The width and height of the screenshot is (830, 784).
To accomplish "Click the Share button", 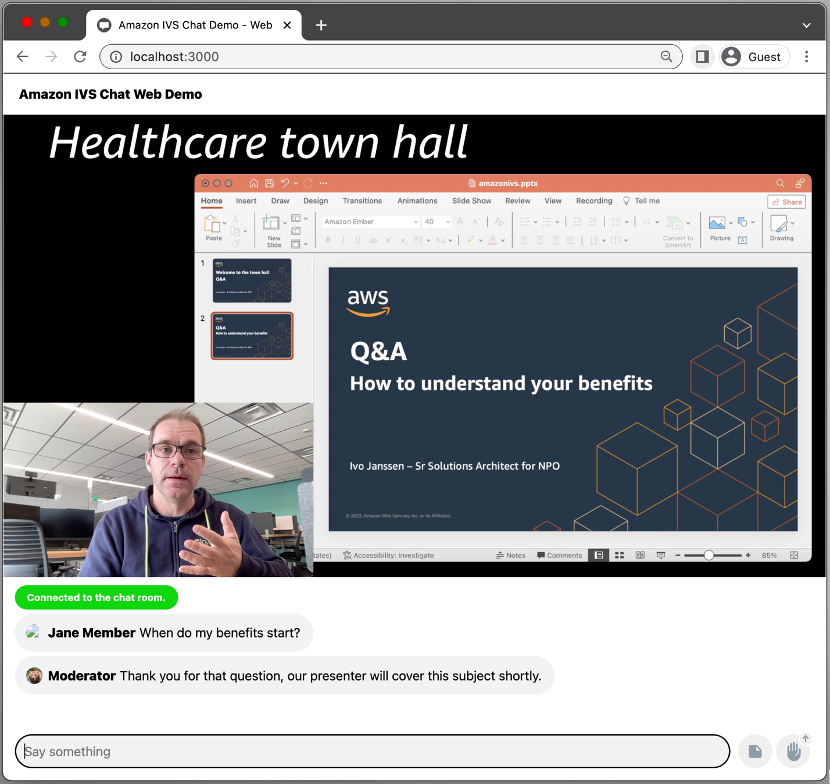I will tap(786, 202).
